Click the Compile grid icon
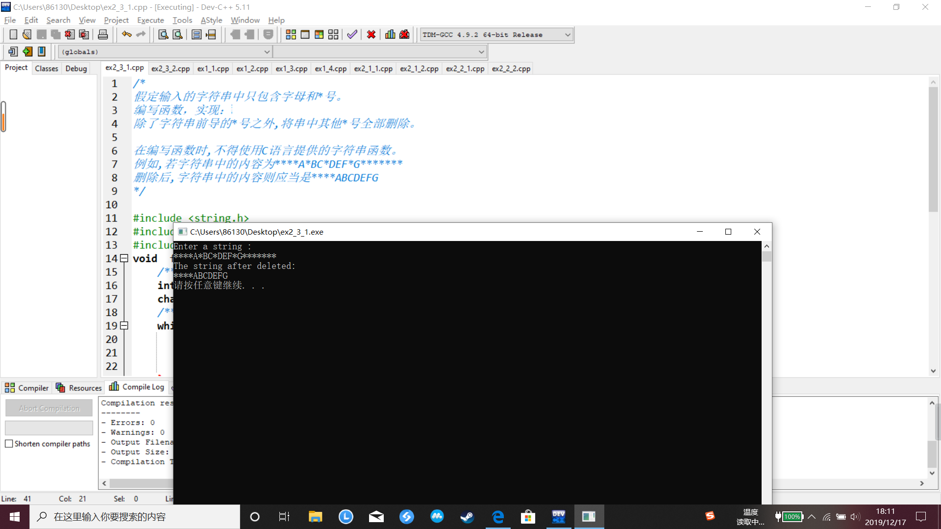This screenshot has height=529, width=941. point(291,34)
